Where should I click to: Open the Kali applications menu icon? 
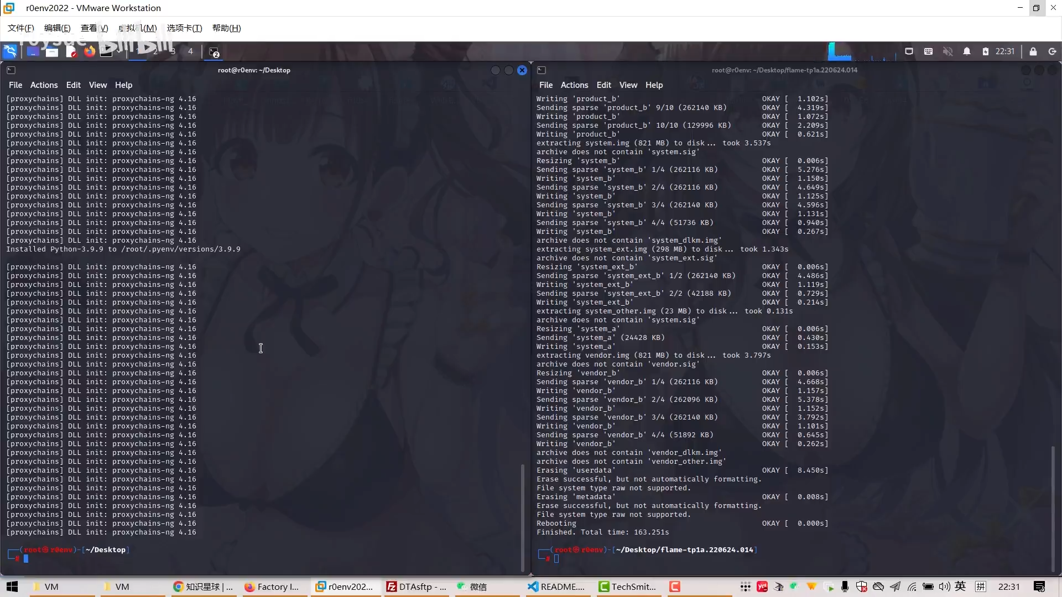point(10,51)
